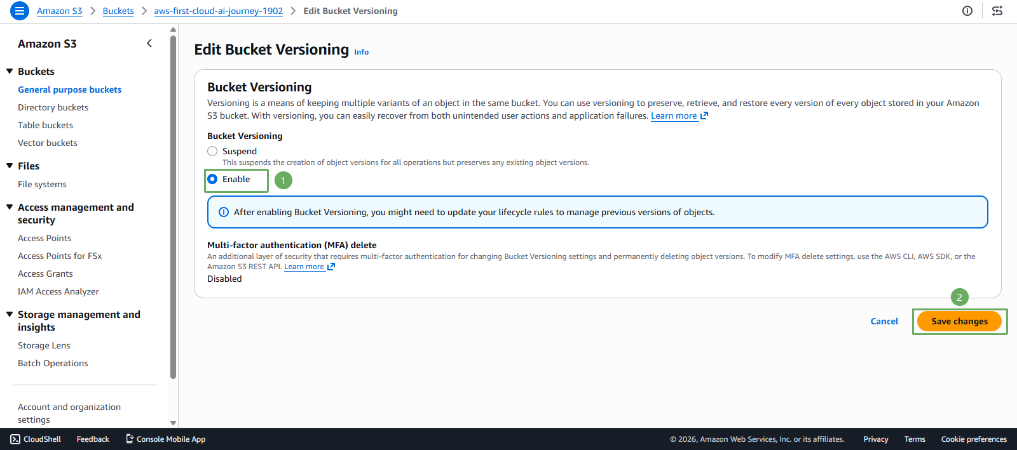Screen dimensions: 1017x450
Task: Open the preferences icon in the top right corner
Action: (997, 11)
